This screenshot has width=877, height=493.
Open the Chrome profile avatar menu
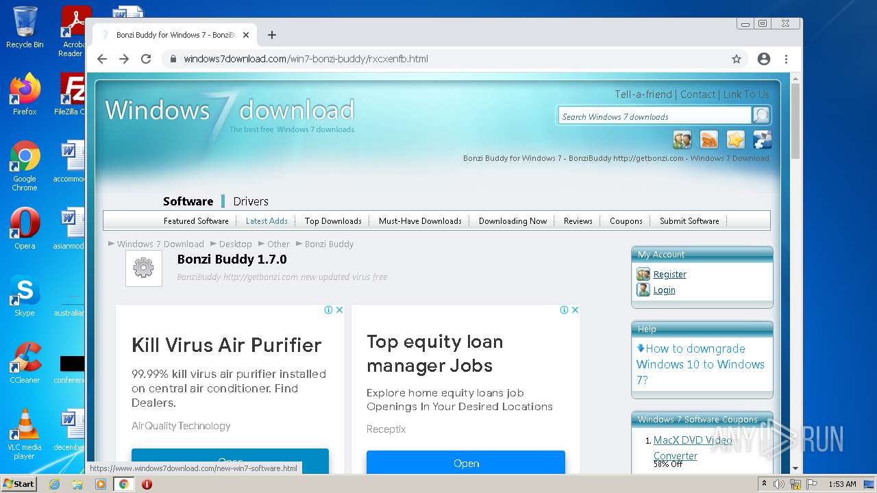pyautogui.click(x=764, y=59)
